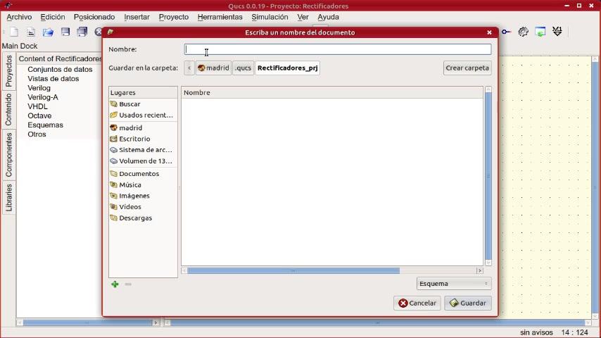Click the Cancelar button
The height and width of the screenshot is (338, 601).
417,303
